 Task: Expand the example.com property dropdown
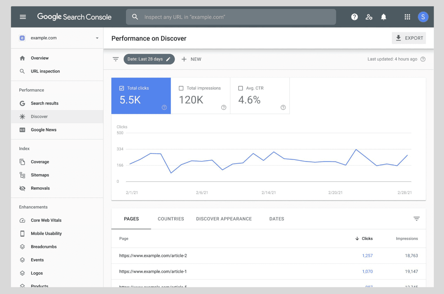tap(97, 38)
